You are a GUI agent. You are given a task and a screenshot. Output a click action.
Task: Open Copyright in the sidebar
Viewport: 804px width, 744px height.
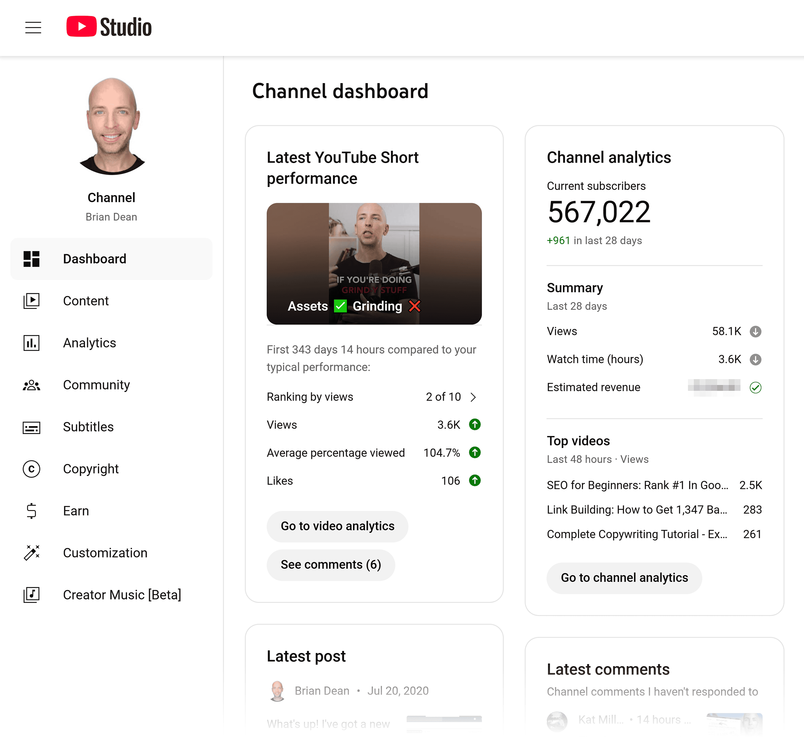tap(112, 469)
